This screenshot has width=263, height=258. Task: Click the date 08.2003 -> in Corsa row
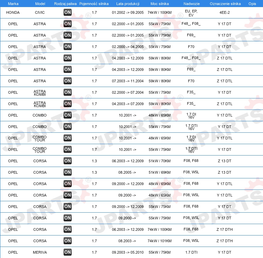pyautogui.click(x=127, y=241)
